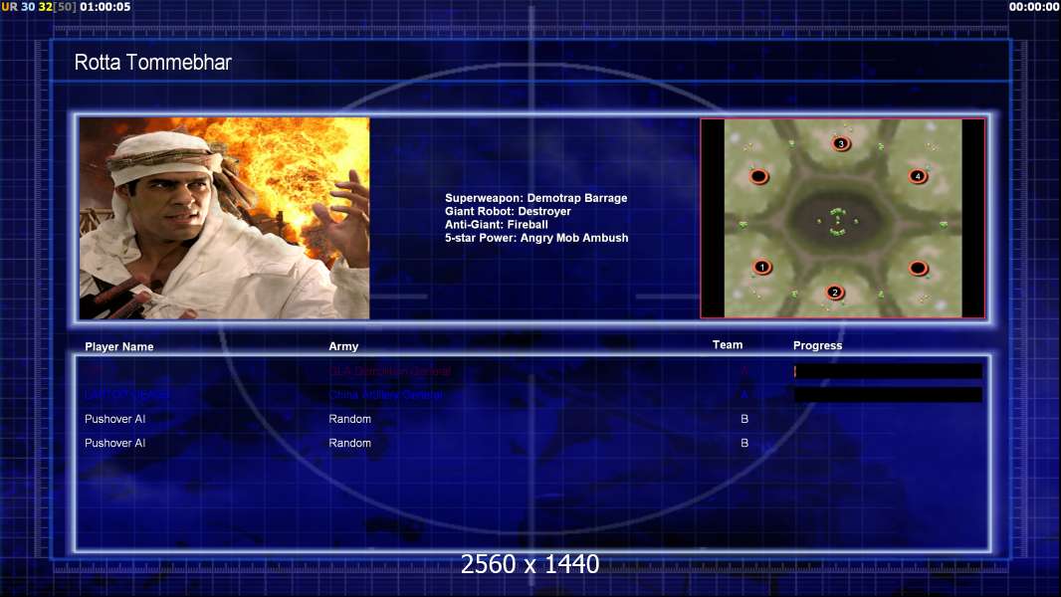
Task: Select the first Pushover AI player row
Action: click(x=531, y=419)
